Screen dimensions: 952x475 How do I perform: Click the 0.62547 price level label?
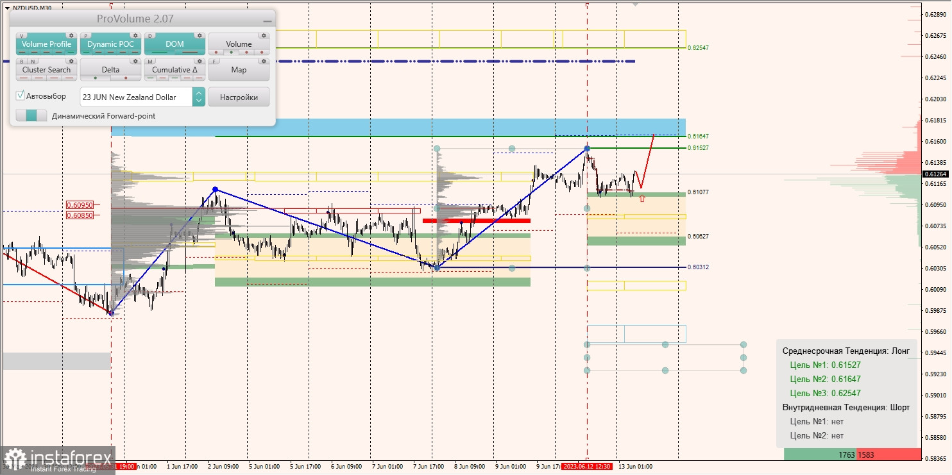698,47
